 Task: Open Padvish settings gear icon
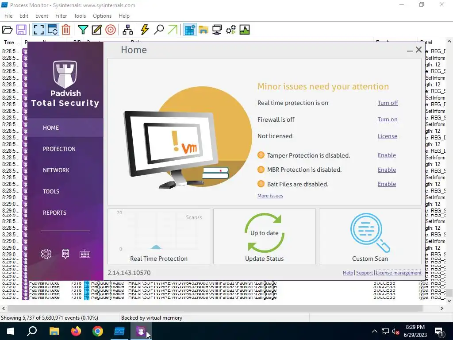46,254
